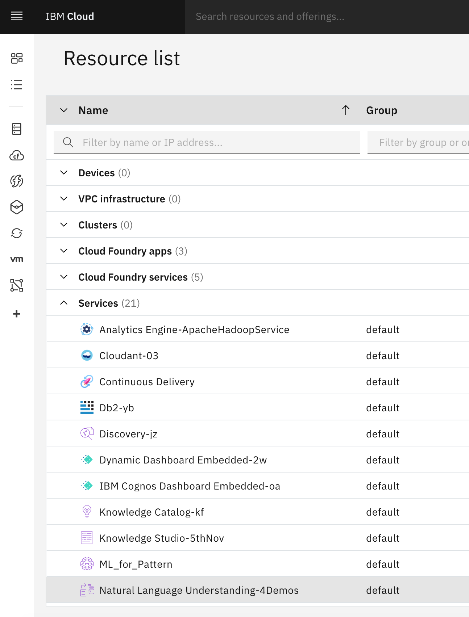This screenshot has width=469, height=617.
Task: Click the Functions icon in sidebar
Action: [17, 181]
